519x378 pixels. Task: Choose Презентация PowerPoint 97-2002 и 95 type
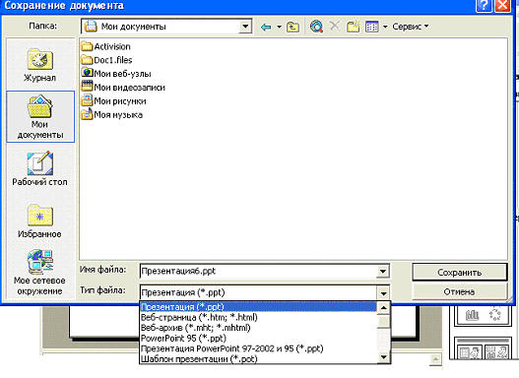258,348
